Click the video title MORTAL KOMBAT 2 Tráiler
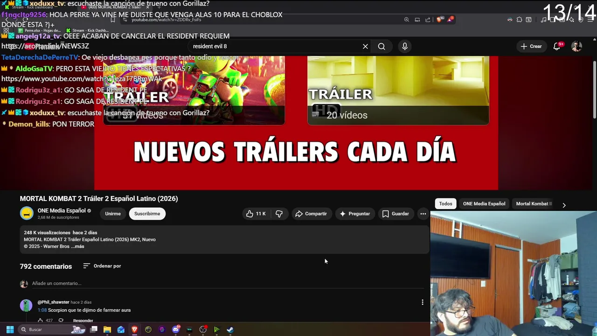 click(99, 198)
